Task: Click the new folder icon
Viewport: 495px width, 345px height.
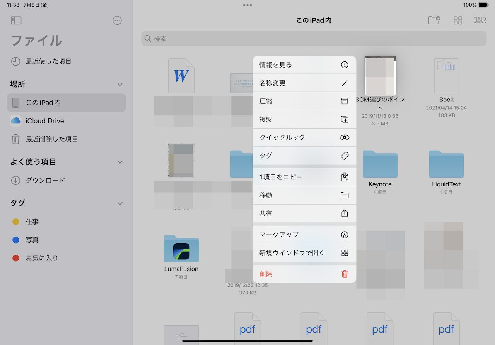Action: [x=434, y=20]
